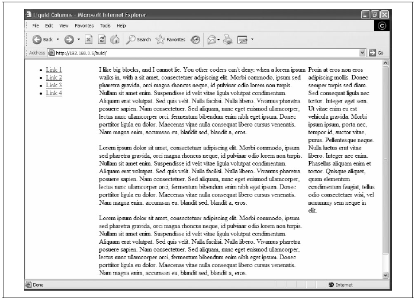Click the 'Address' label

pyautogui.click(x=37, y=53)
